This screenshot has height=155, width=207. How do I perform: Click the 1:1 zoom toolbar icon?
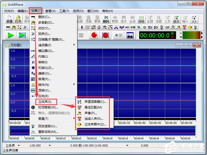[194, 19]
